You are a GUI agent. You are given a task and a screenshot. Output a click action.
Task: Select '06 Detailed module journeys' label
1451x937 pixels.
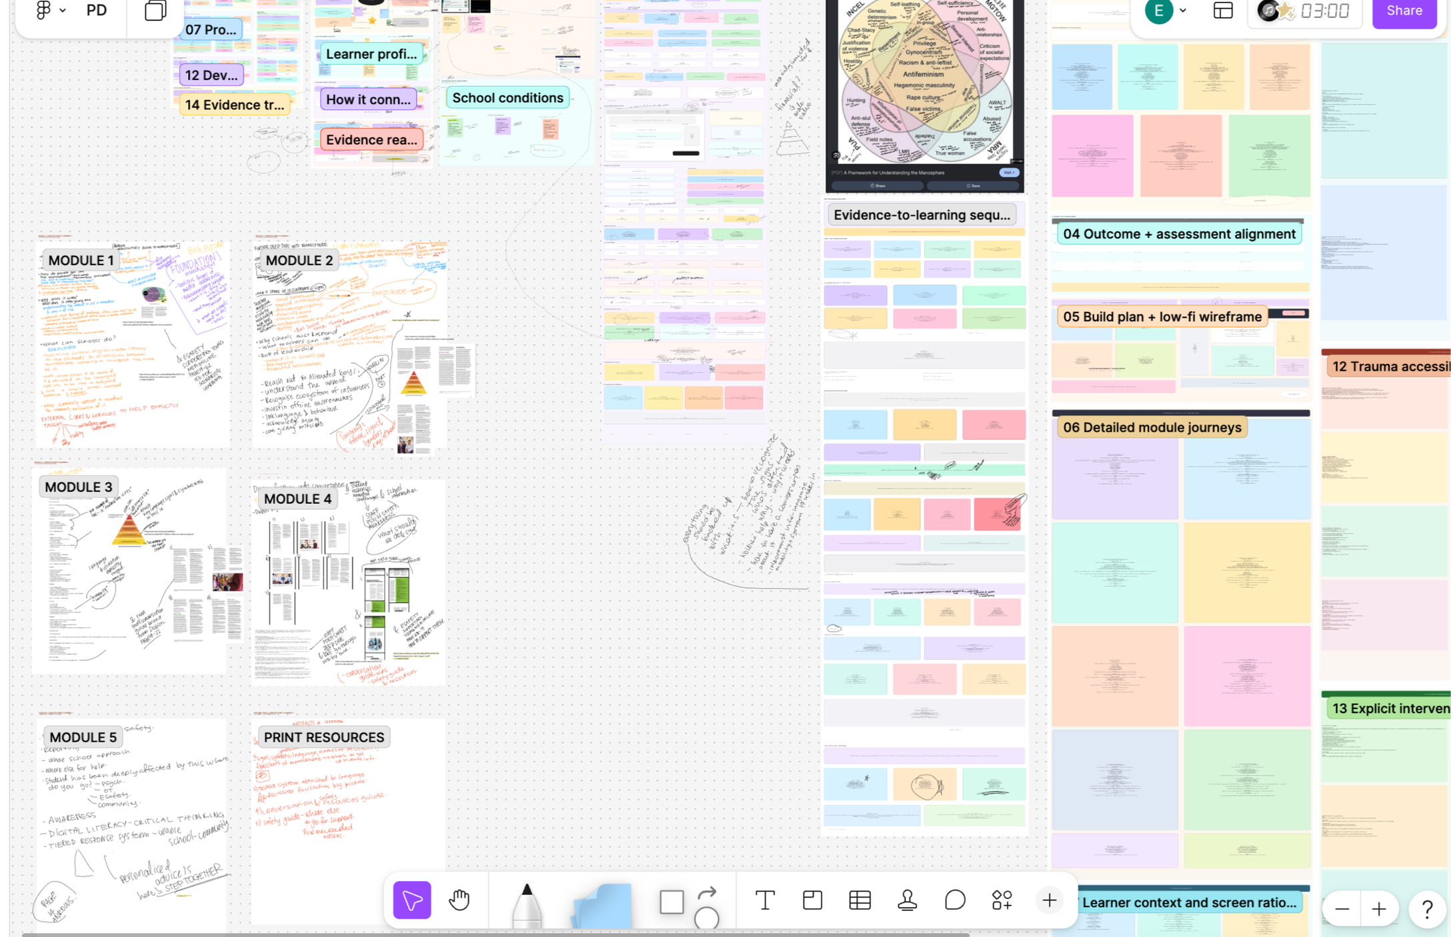pos(1152,428)
